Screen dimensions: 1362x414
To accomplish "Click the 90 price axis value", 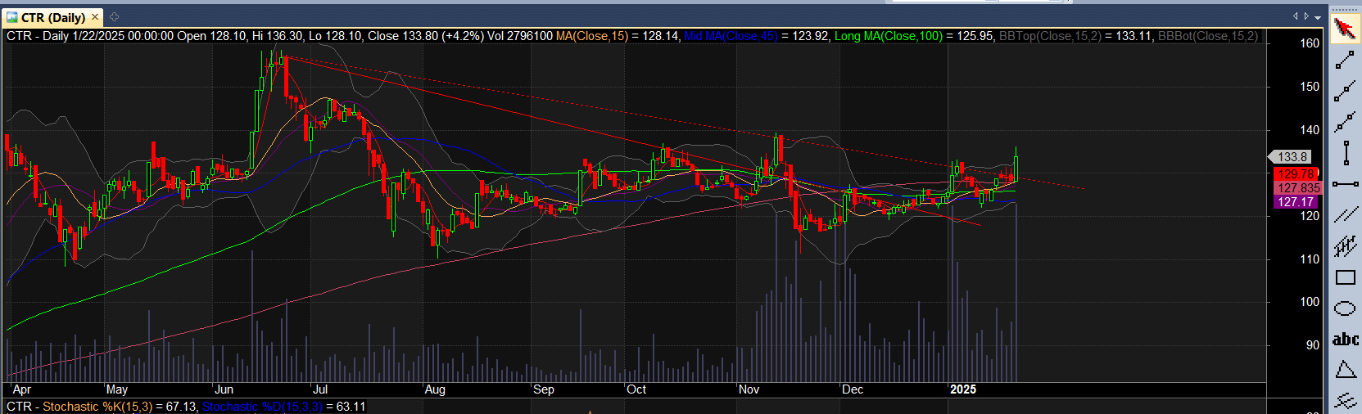I will 1313,344.
